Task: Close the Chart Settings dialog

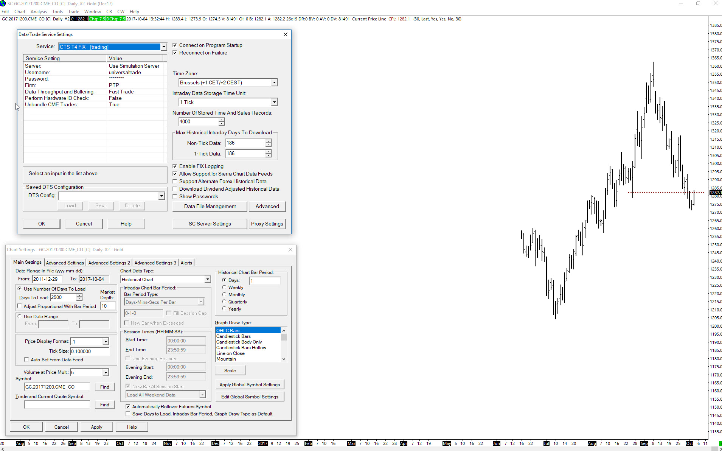Action: coord(290,250)
